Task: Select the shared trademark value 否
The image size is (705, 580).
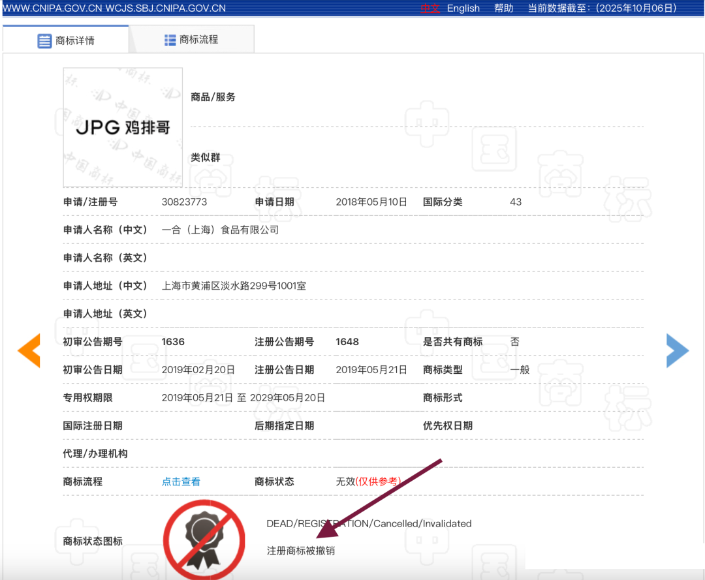Action: 515,341
